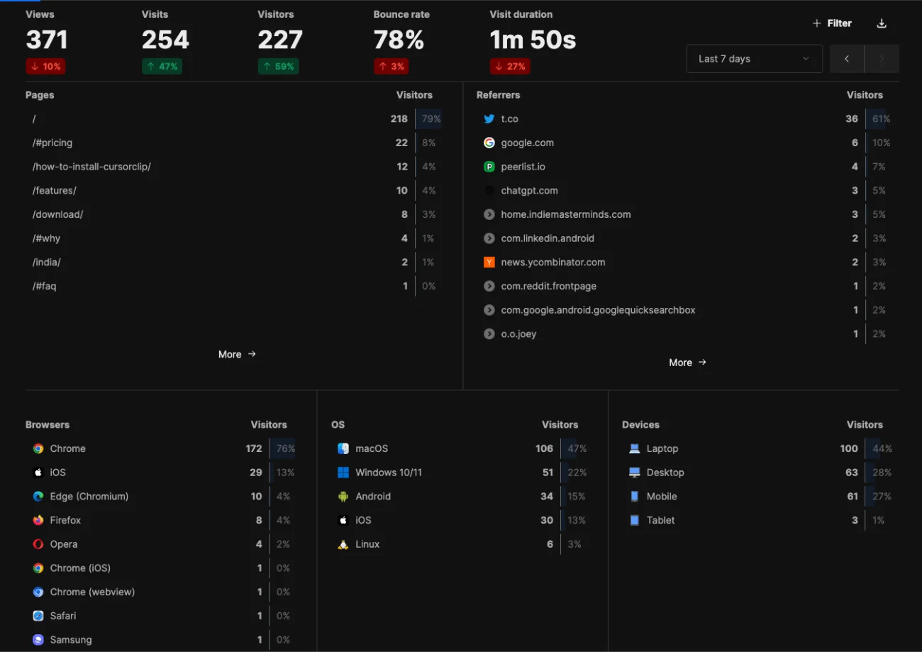This screenshot has height=652, width=922.
Task: Click the Desktop device icon
Action: [x=635, y=473]
